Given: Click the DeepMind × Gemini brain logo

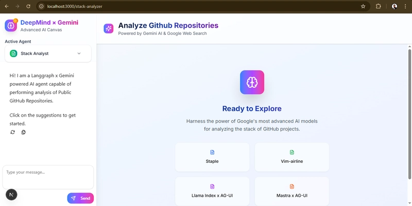Looking at the screenshot, I should pos(11,25).
